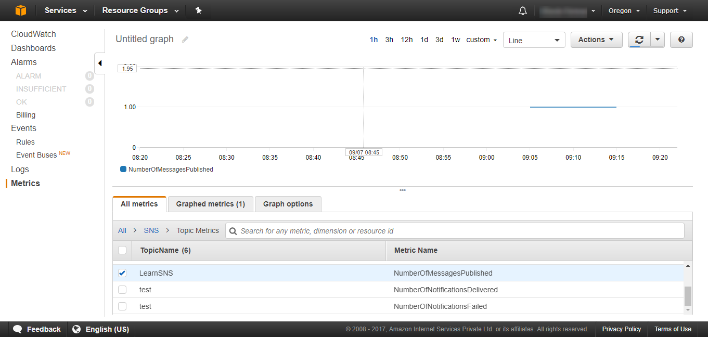708x337 pixels.
Task: Select the 1w time range
Action: [456, 40]
